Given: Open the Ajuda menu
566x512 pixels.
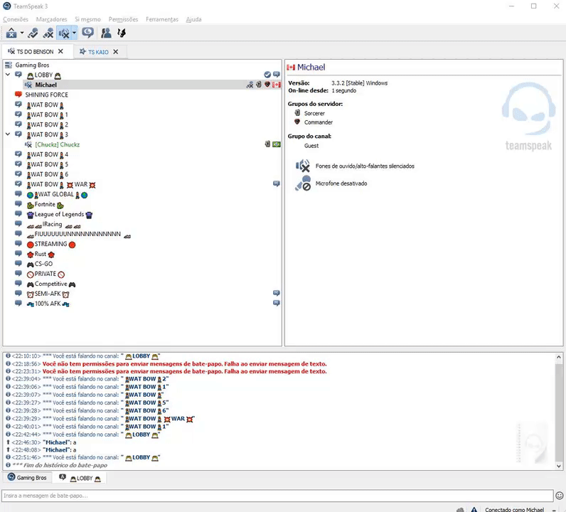Looking at the screenshot, I should 193,19.
